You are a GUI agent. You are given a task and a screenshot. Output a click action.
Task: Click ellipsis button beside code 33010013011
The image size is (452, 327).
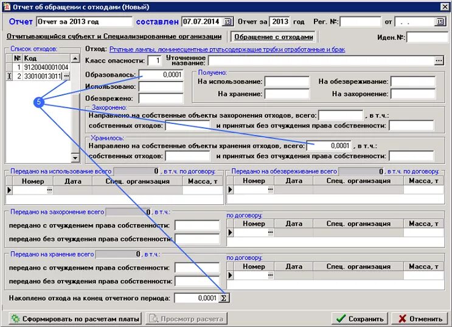point(66,76)
